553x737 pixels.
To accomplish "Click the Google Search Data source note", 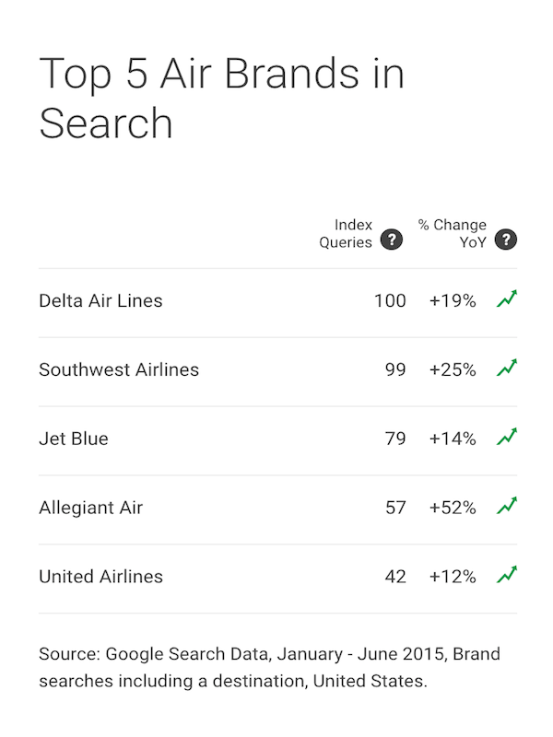I will (269, 667).
